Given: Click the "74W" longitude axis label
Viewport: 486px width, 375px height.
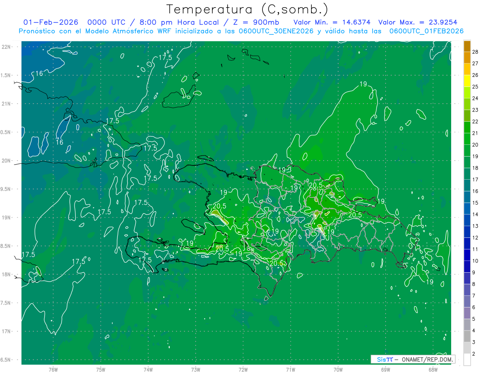Looking at the screenshot, I should point(148,369).
